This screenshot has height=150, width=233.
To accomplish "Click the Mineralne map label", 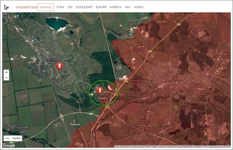I will [143, 121].
